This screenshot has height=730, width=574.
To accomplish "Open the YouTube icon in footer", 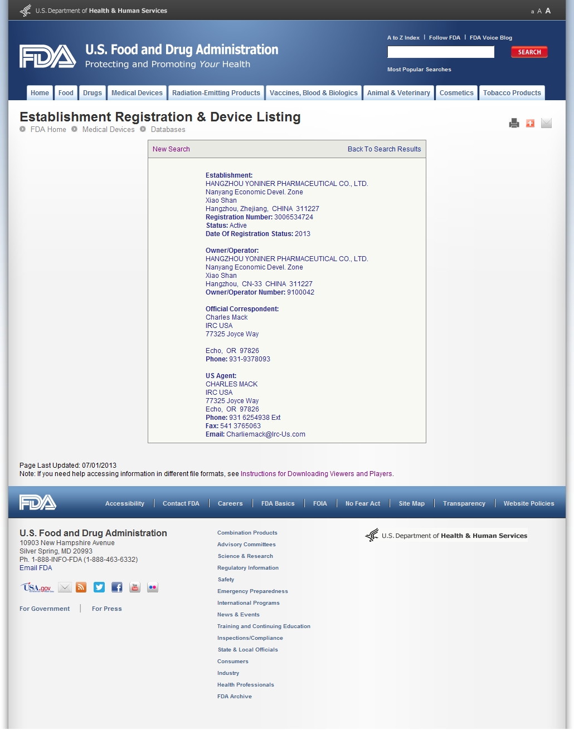I will point(135,587).
